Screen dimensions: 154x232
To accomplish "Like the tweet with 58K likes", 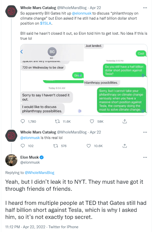I will click(x=92, y=121).
